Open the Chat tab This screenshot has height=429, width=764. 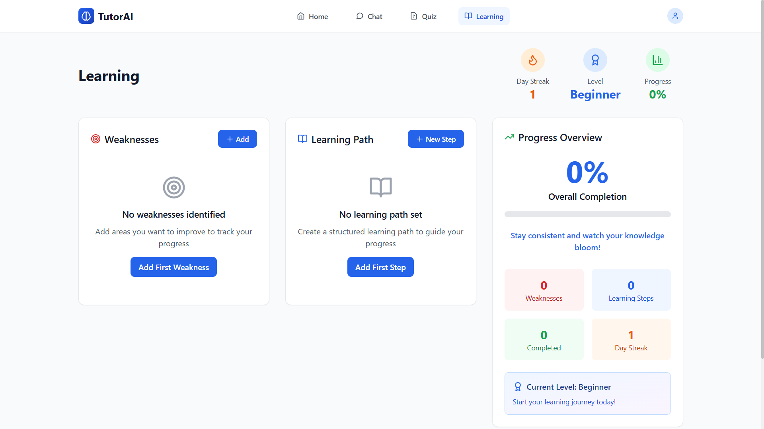tap(369, 16)
